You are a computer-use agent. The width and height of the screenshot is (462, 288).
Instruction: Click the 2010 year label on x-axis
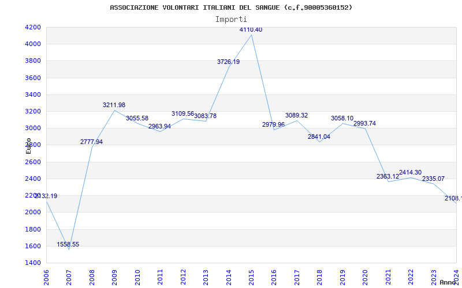click(137, 278)
